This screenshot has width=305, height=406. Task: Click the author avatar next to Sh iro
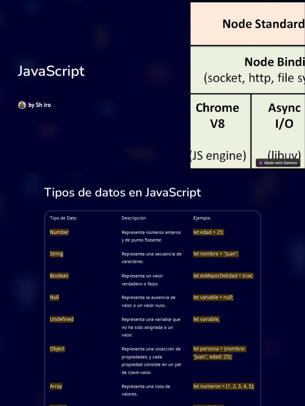pyautogui.click(x=22, y=105)
